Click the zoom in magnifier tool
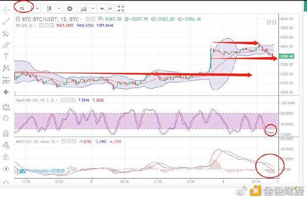 click(6, 118)
